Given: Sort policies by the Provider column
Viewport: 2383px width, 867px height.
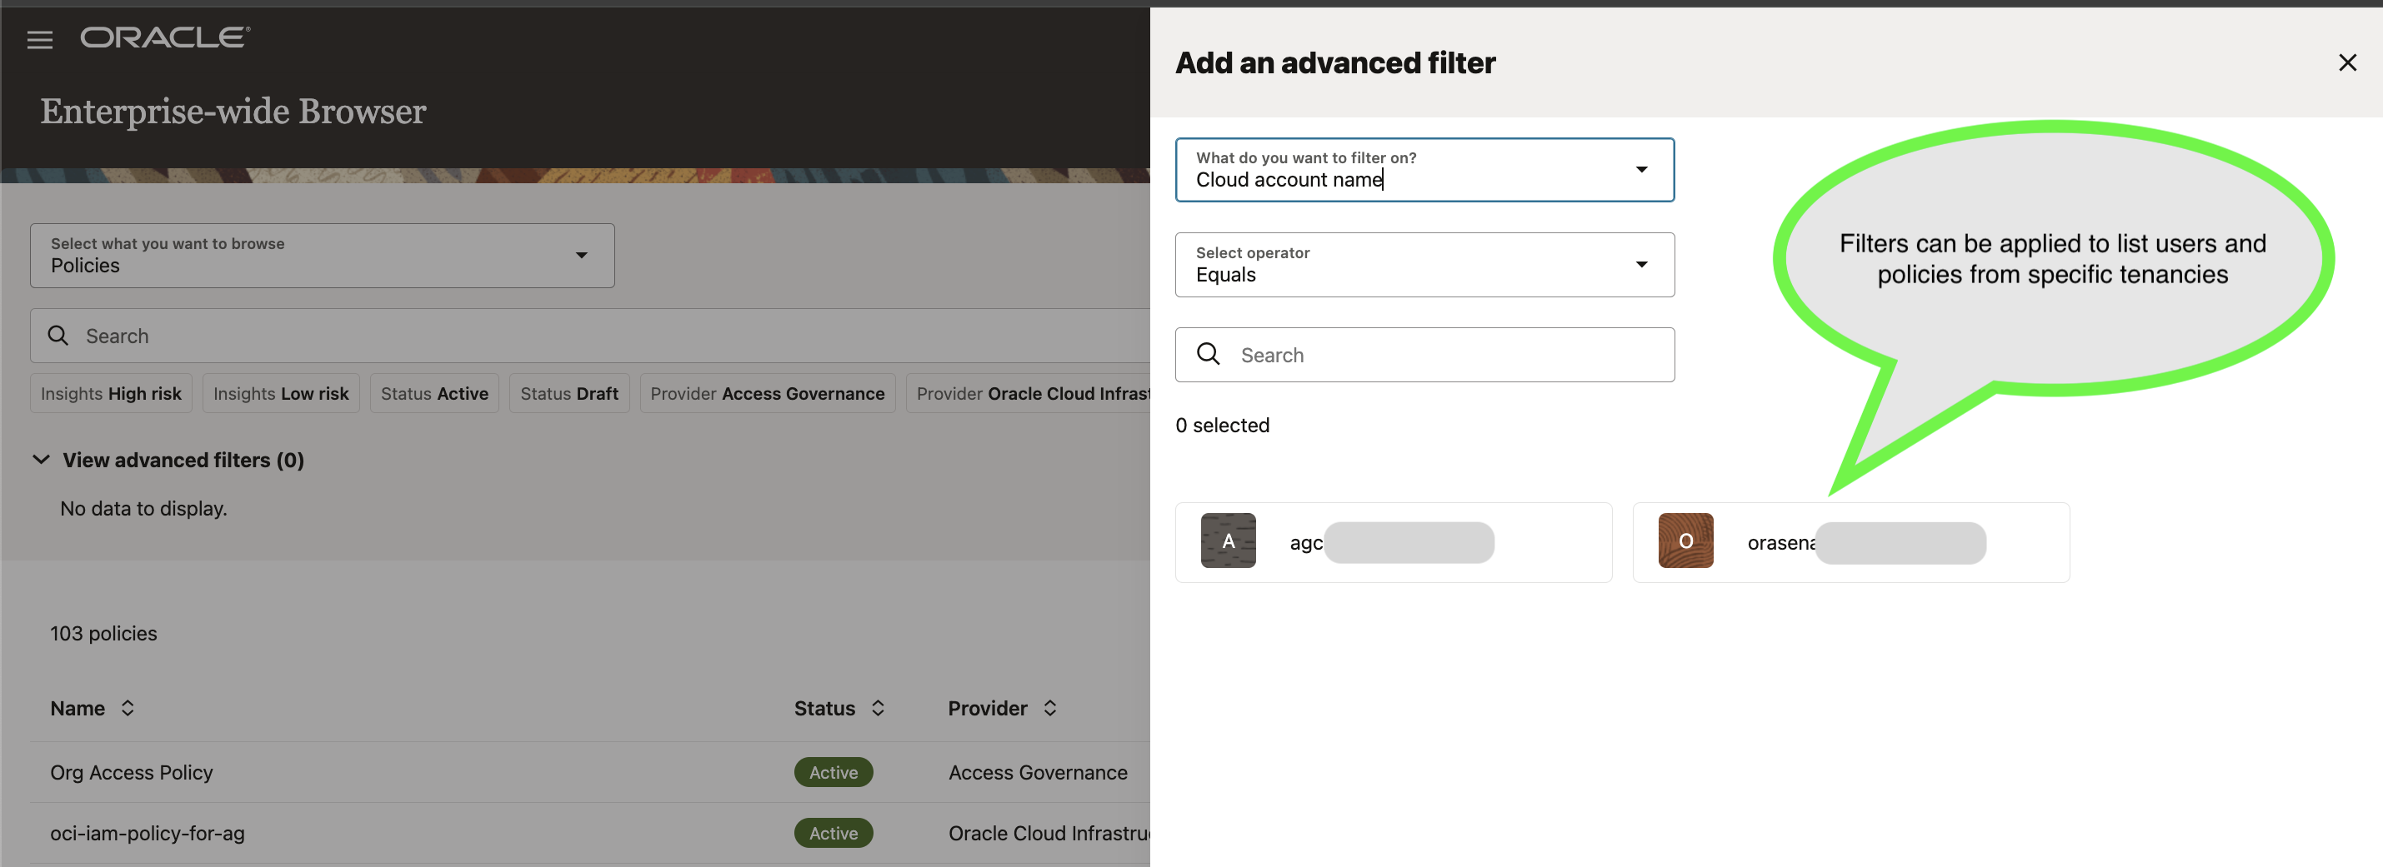Looking at the screenshot, I should click(x=1049, y=708).
